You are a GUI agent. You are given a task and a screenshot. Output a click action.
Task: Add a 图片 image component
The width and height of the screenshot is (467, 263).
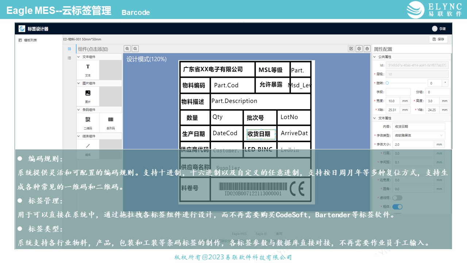pos(88,96)
